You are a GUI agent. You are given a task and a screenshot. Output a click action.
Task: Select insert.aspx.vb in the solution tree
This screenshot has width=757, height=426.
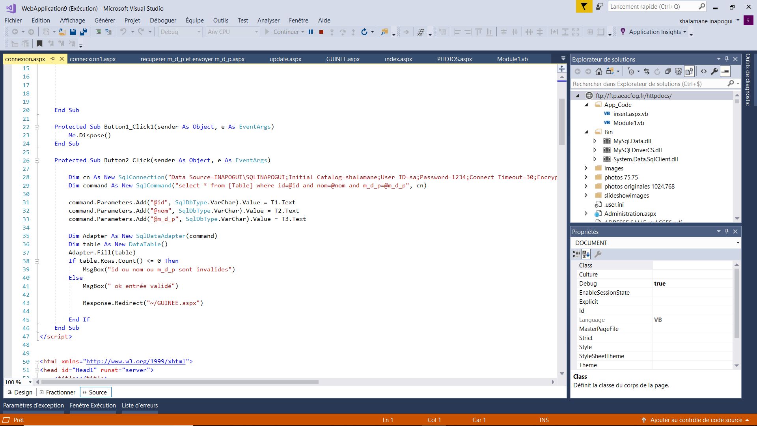point(630,114)
